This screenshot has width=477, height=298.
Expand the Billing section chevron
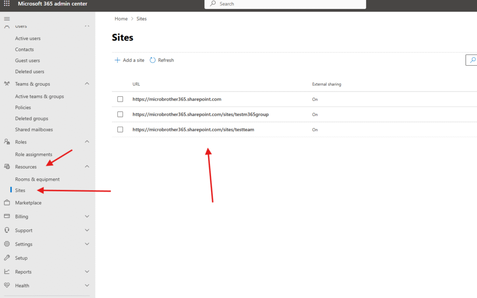[87, 217]
